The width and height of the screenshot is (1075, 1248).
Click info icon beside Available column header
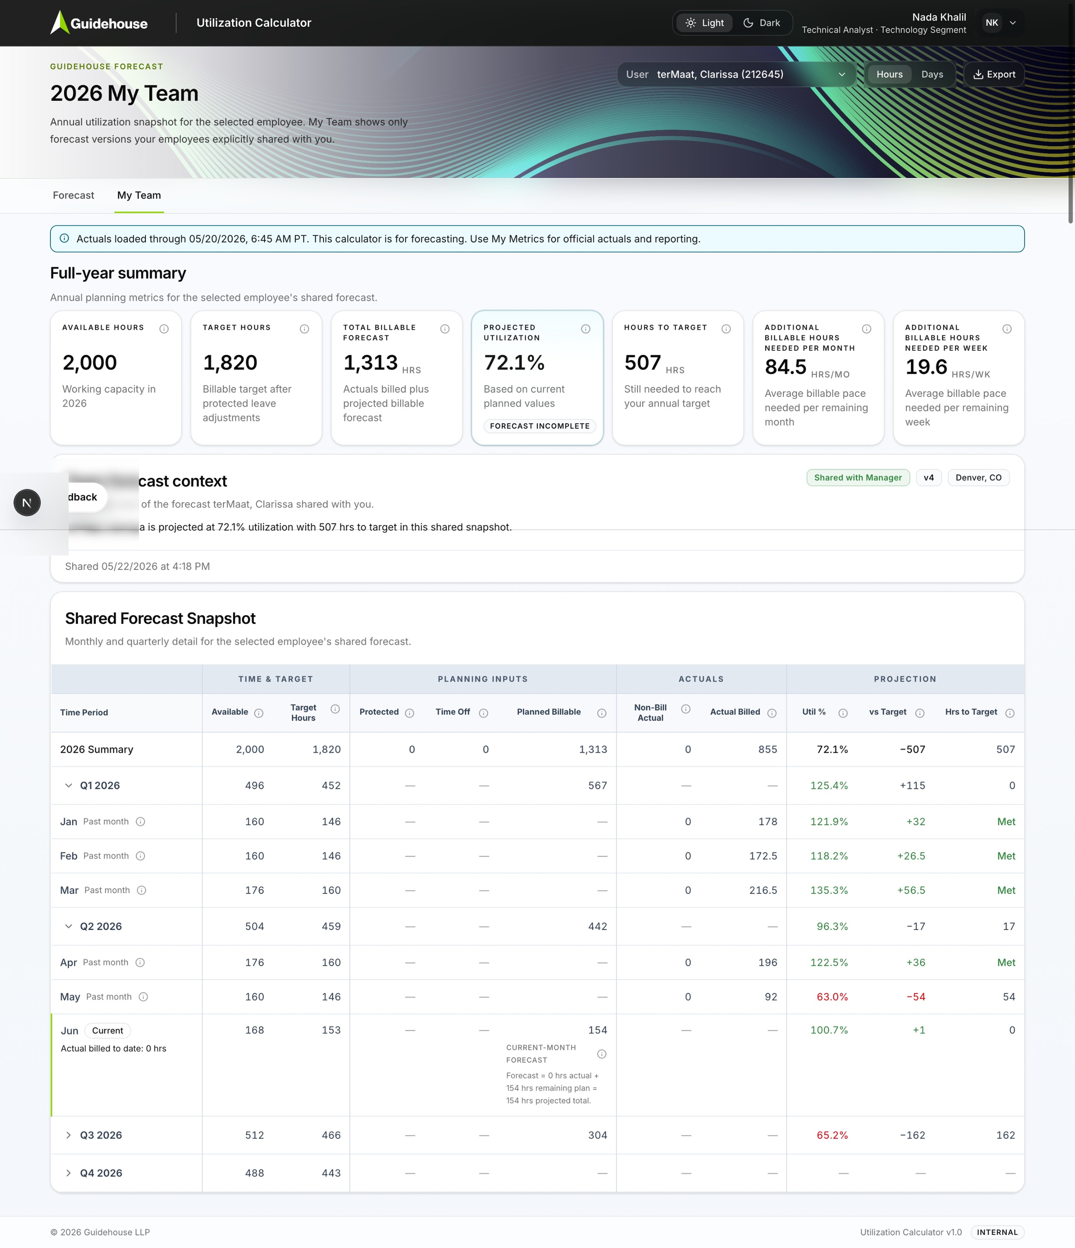(259, 713)
